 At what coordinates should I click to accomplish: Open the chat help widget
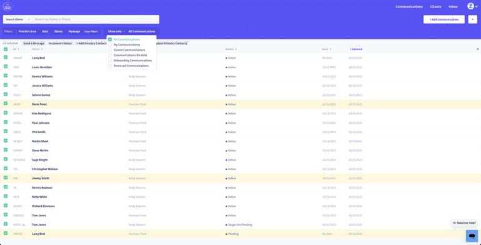(x=472, y=236)
